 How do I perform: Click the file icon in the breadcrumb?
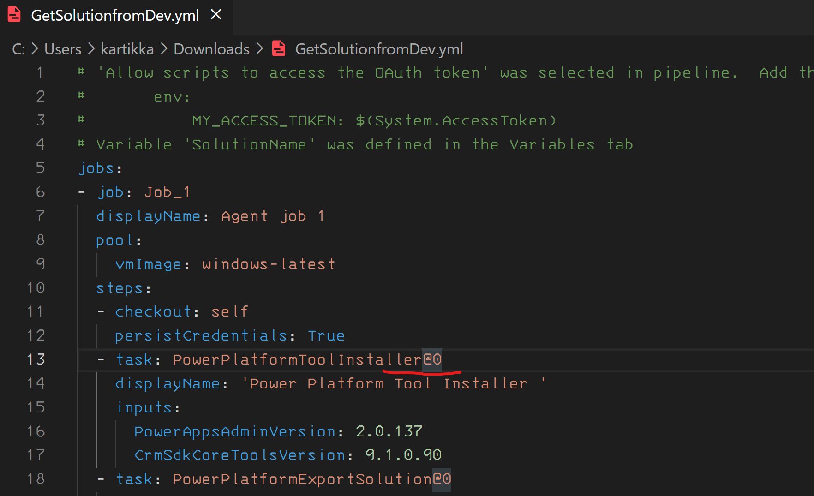(x=279, y=49)
